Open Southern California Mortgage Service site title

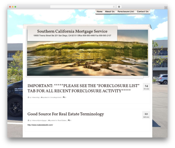click(x=72, y=31)
